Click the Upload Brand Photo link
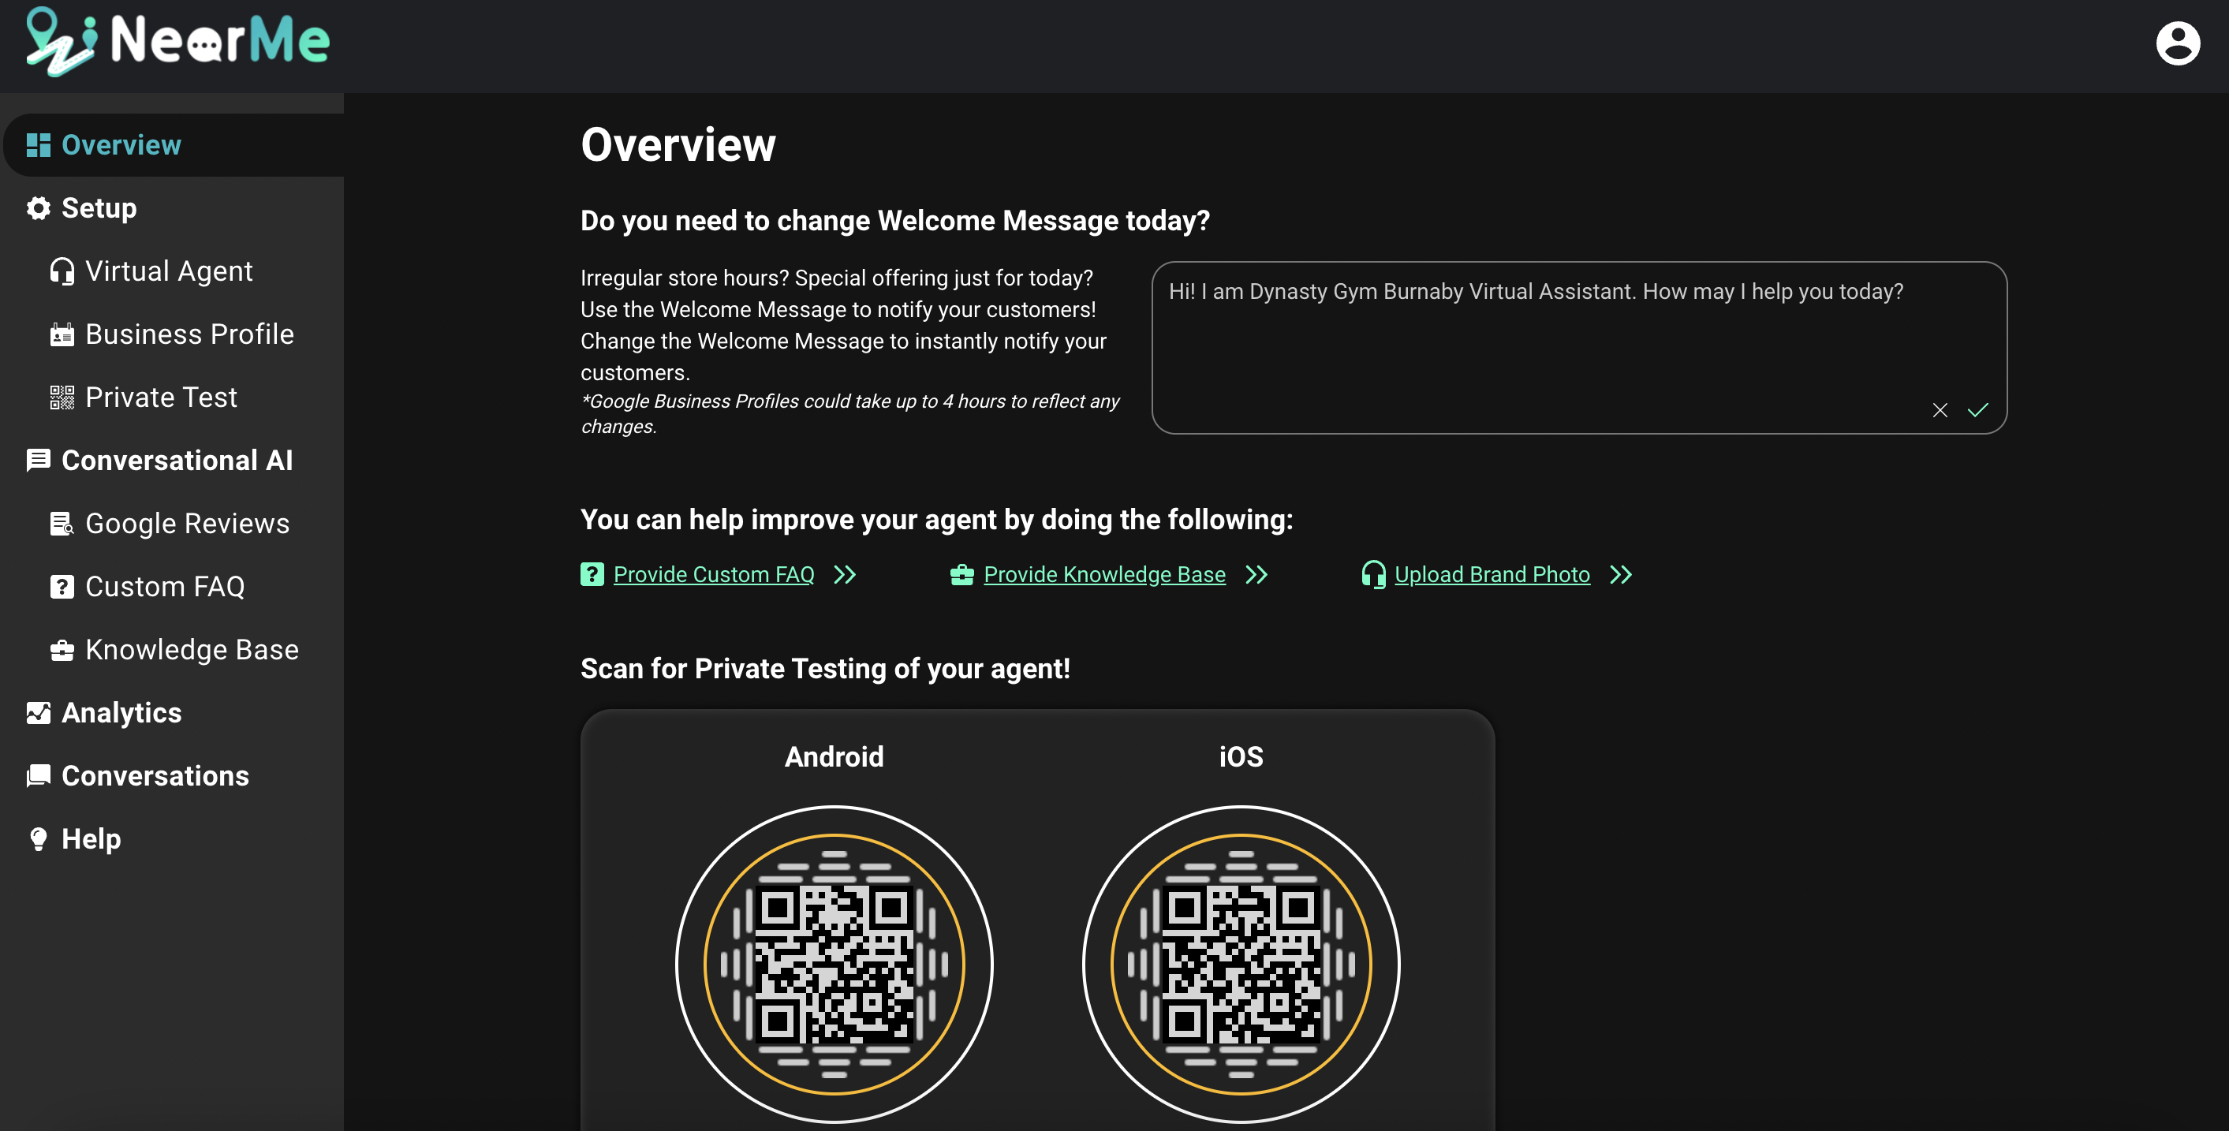The width and height of the screenshot is (2229, 1131). coord(1492,575)
